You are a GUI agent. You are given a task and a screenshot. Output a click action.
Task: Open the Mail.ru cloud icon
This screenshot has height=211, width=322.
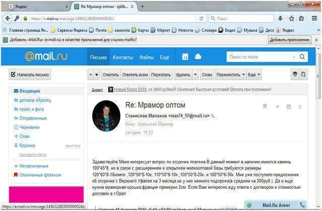coord(198,57)
